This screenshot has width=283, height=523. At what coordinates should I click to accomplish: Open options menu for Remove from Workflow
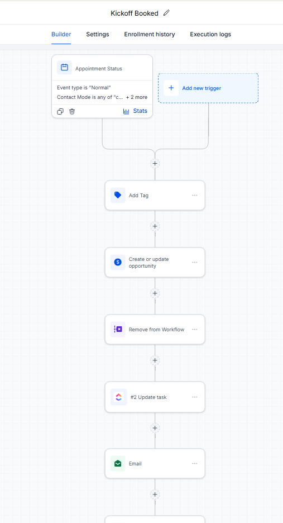pos(195,329)
